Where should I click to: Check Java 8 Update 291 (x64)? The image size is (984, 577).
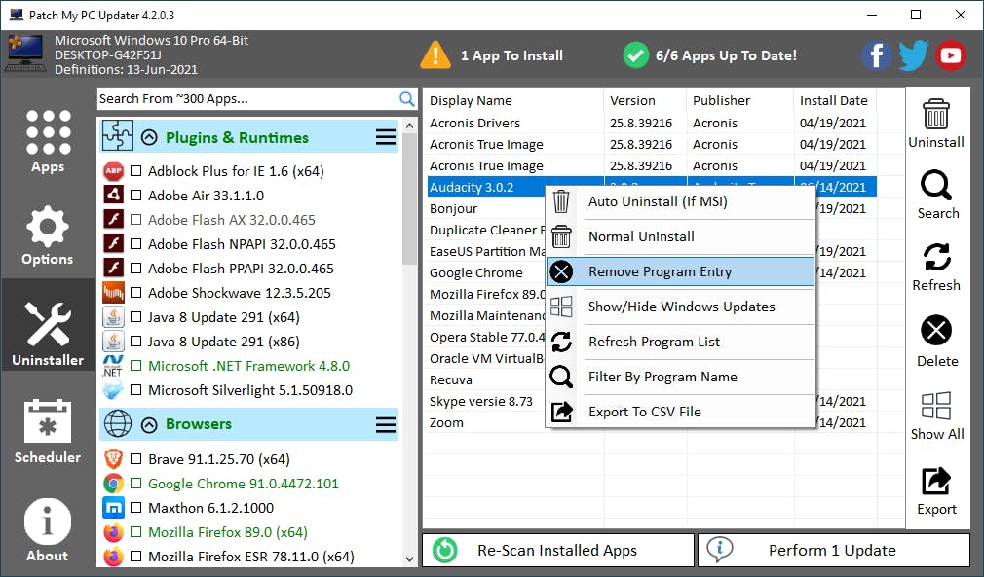[135, 317]
